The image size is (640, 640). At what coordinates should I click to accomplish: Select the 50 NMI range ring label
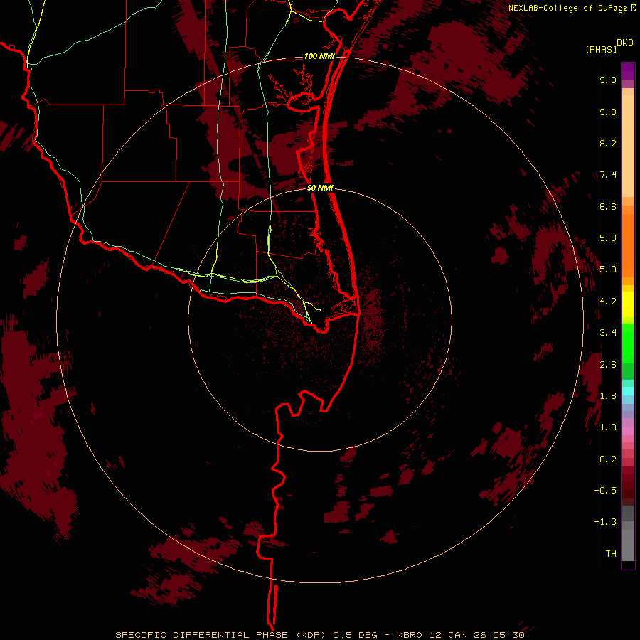click(320, 188)
